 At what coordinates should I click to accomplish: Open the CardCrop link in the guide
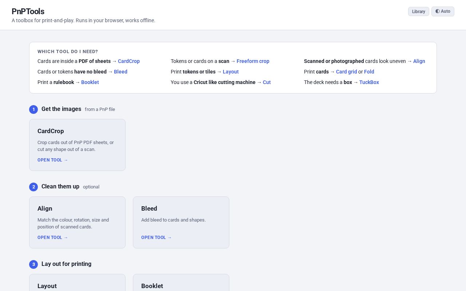129,61
